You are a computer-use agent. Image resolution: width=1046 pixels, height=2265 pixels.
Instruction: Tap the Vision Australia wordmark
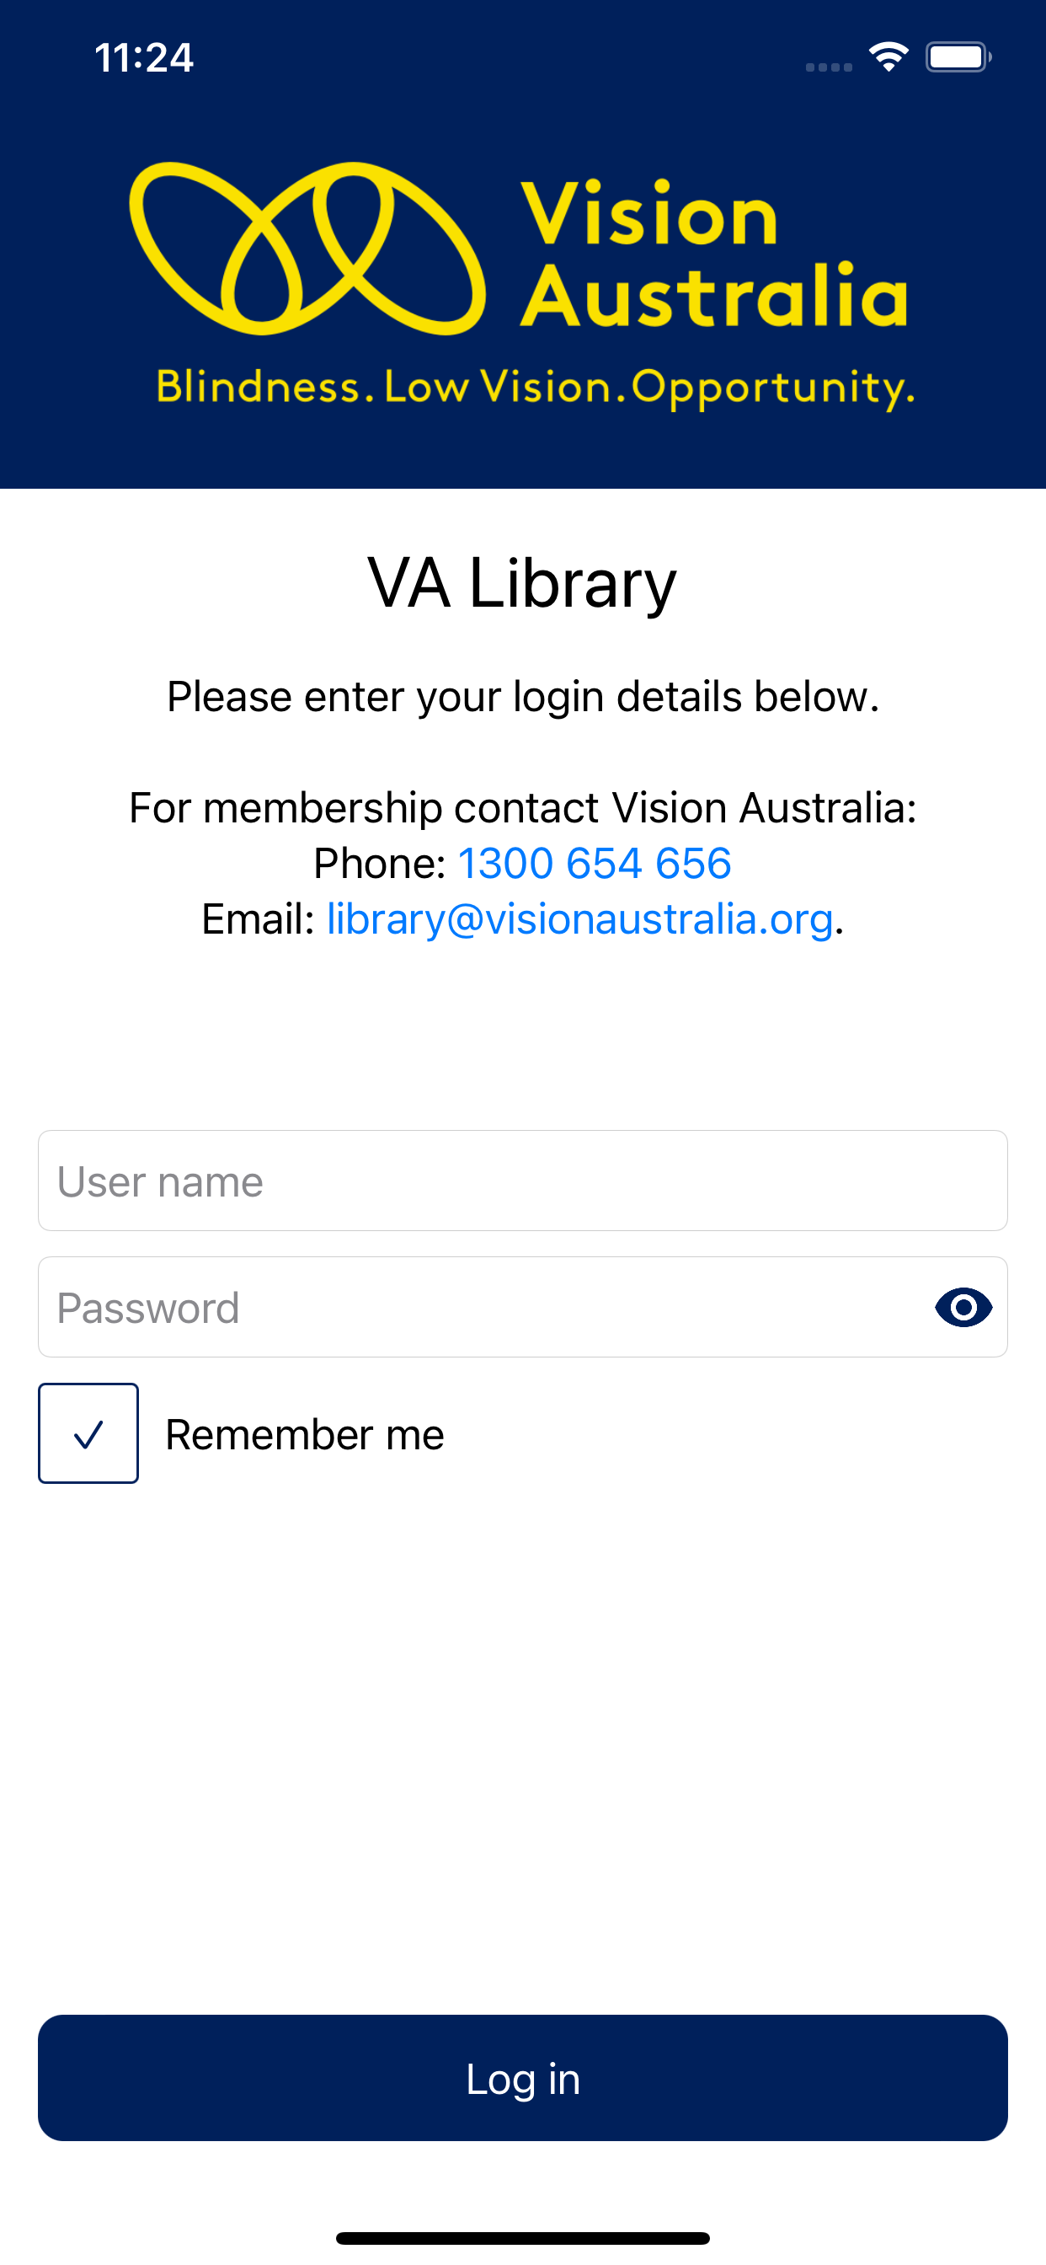(713, 254)
